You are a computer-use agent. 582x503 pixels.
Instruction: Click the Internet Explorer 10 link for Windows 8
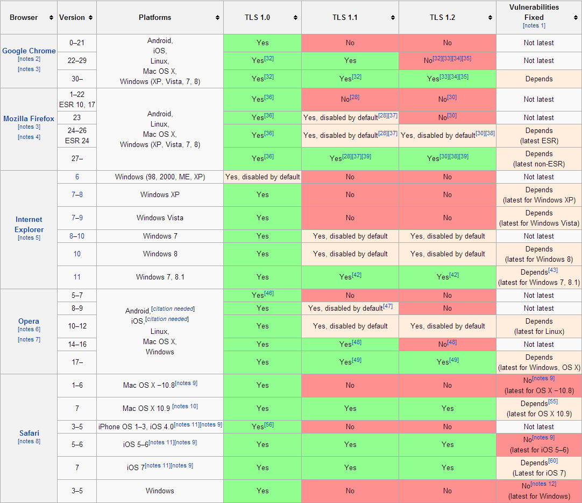point(77,254)
